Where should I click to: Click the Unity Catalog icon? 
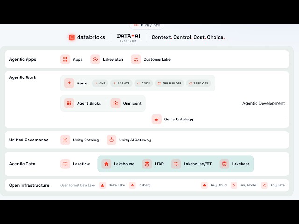[65, 140]
